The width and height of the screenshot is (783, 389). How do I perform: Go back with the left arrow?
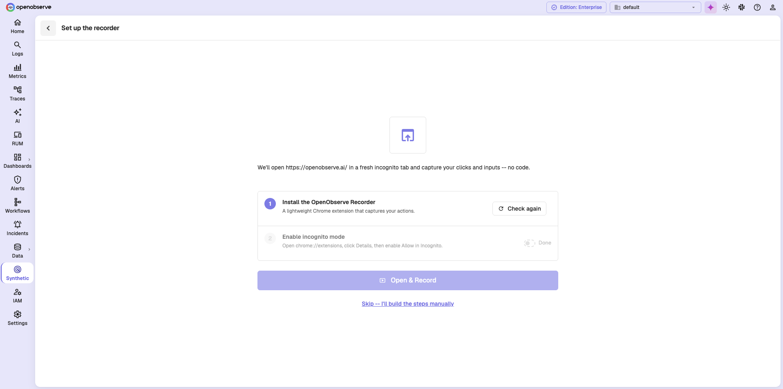(x=48, y=28)
